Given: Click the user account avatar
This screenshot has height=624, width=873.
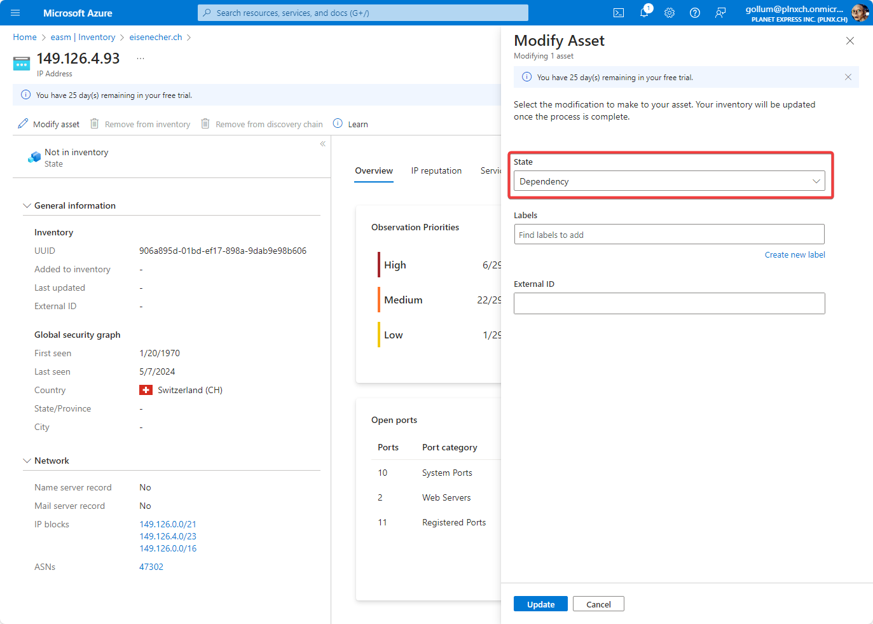Looking at the screenshot, I should pos(859,13).
